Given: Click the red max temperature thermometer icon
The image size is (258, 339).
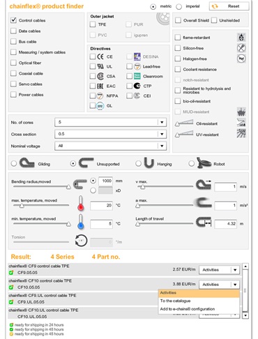Looking at the screenshot, I should point(81,203).
